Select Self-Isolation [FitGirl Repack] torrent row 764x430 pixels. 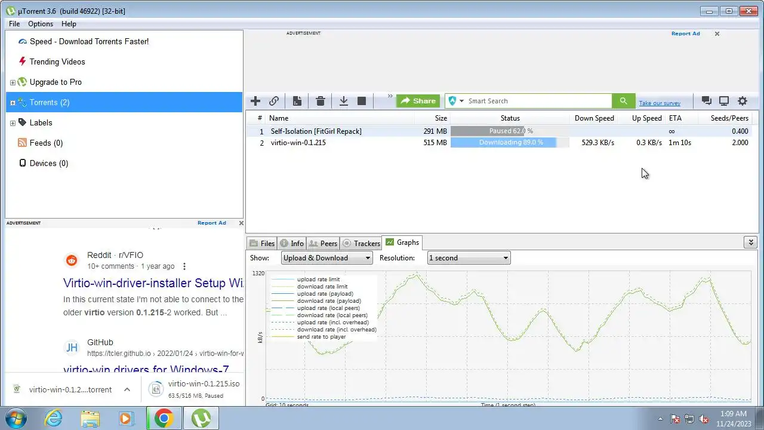[x=501, y=131]
